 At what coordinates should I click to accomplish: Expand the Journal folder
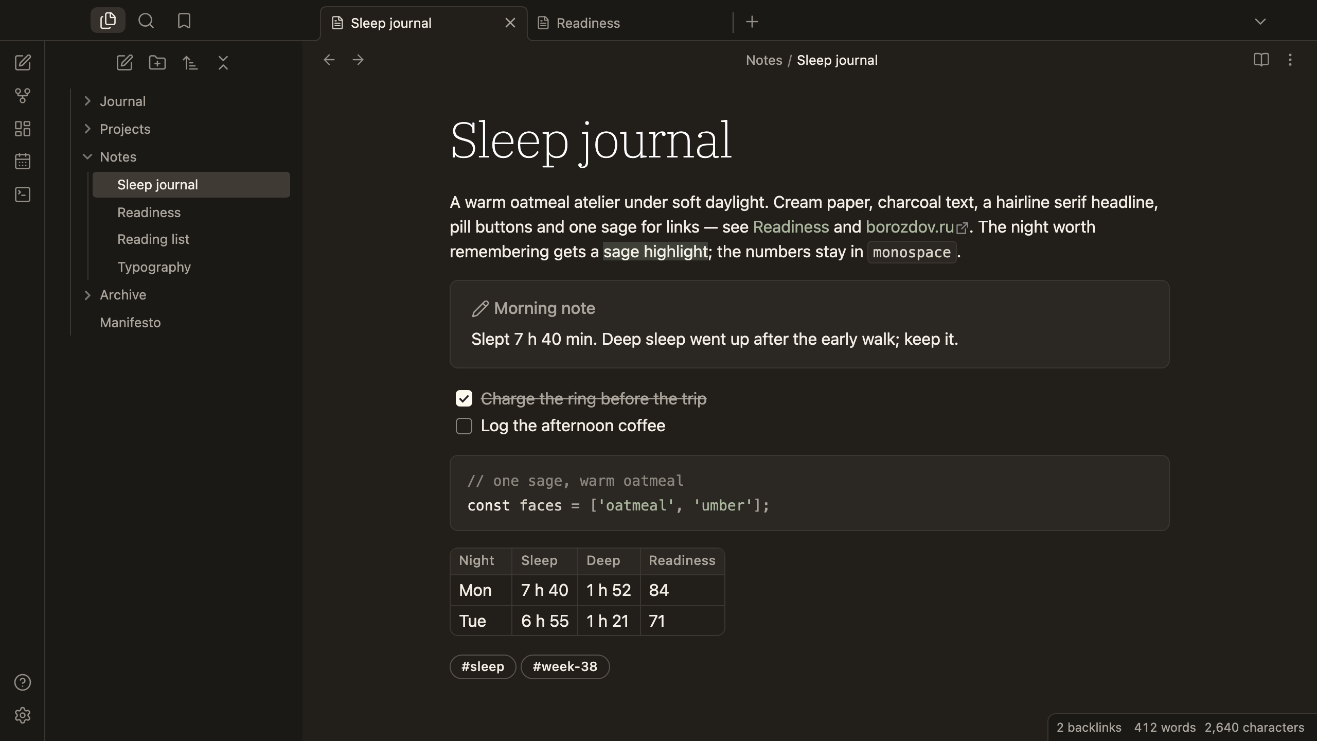point(87,101)
